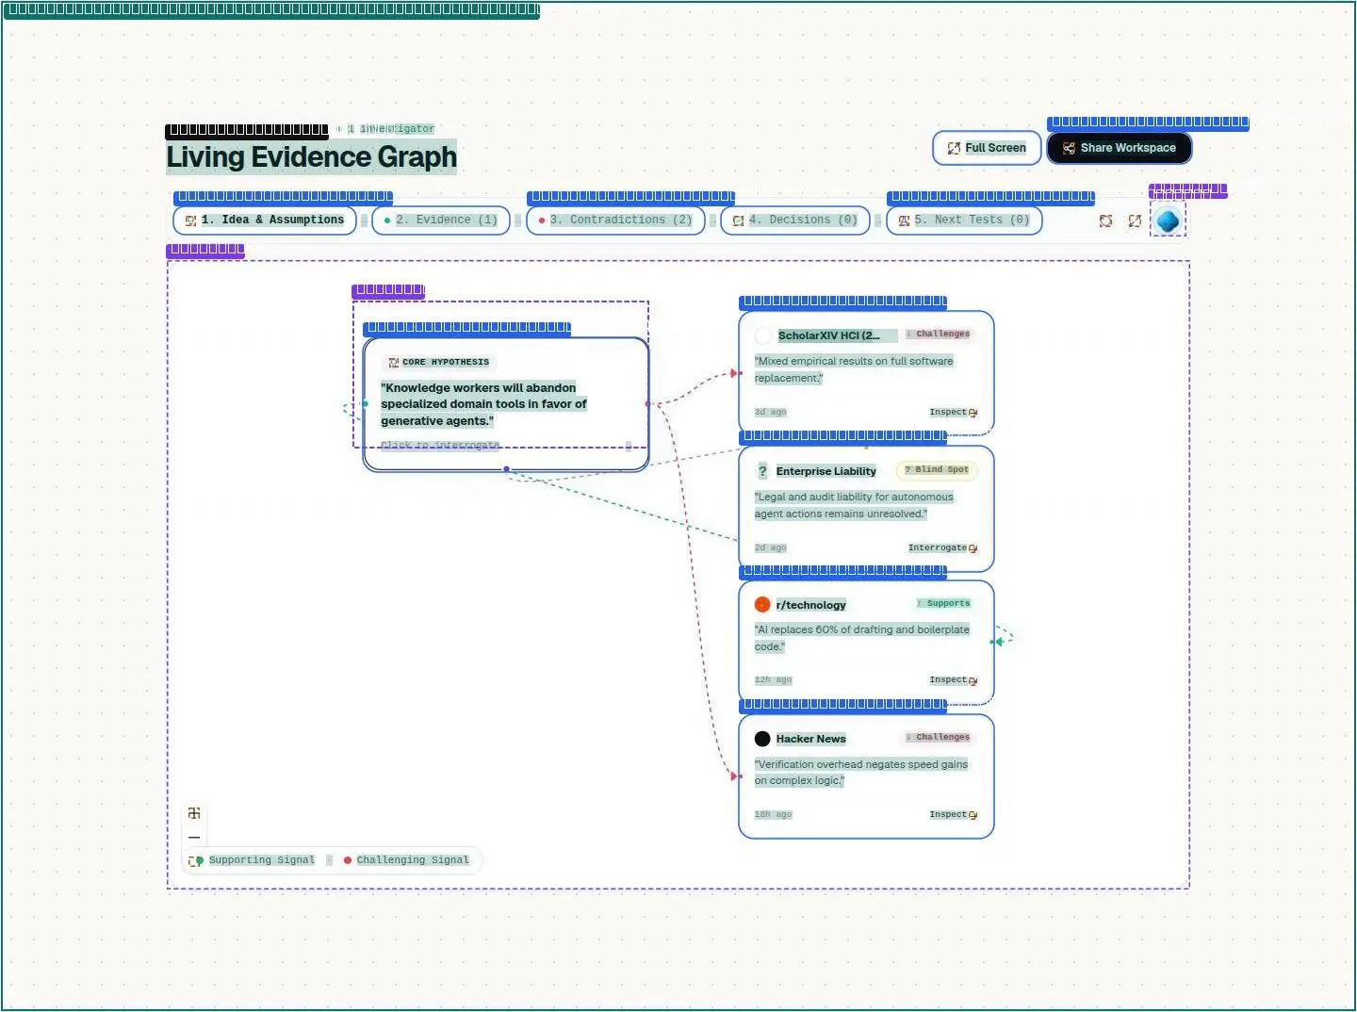Inspect the ScholarXIV HCI evidence card

953,413
